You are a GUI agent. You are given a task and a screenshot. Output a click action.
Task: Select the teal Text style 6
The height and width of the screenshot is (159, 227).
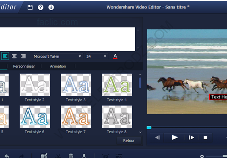tap(35, 117)
